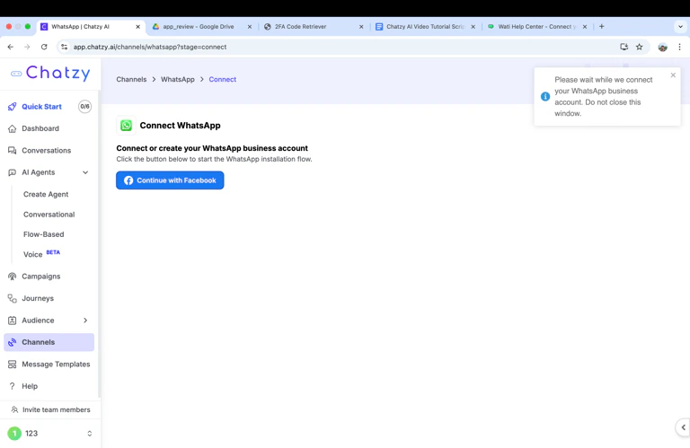Image resolution: width=690 pixels, height=448 pixels.
Task: Click Continue with Facebook button
Action: point(170,180)
